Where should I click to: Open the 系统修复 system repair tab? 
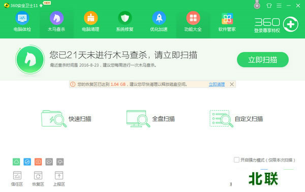click(125, 22)
